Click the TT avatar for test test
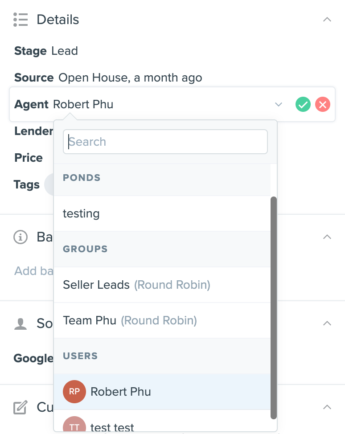Image resolution: width=345 pixels, height=434 pixels. pos(74,426)
